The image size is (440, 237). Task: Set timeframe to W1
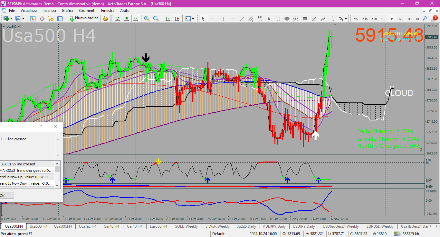(410, 19)
